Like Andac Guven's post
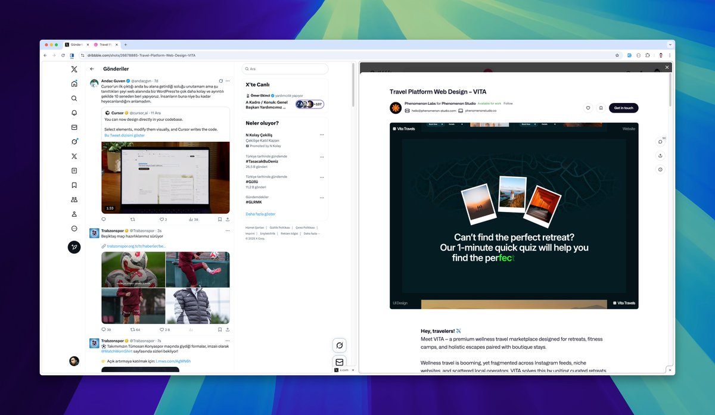Viewport: 715px width, 415px height. tap(161, 219)
